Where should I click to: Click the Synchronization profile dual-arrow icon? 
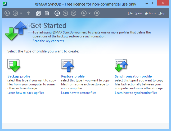[121, 65]
